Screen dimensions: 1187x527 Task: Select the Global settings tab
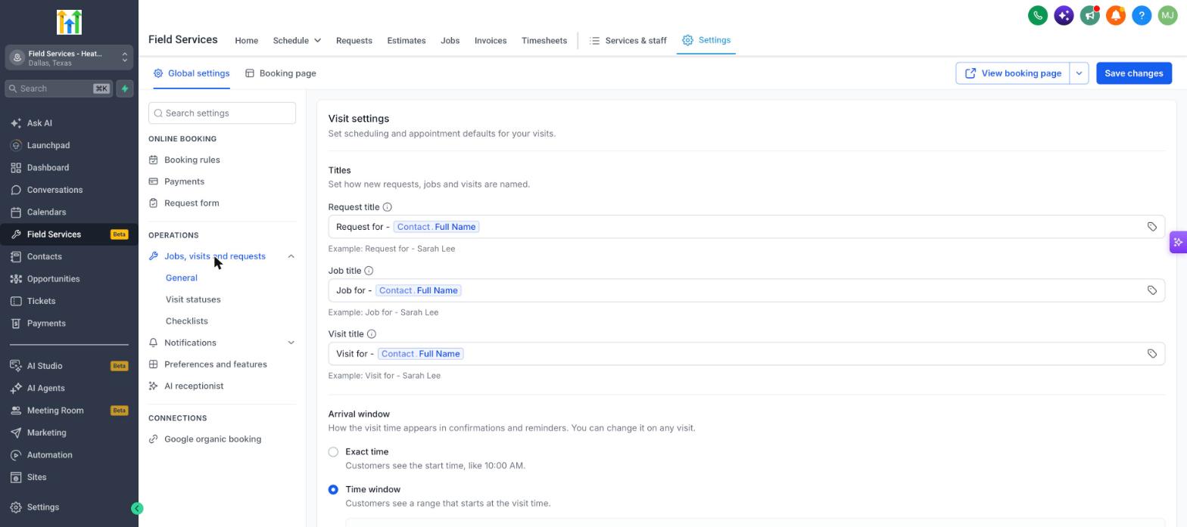coord(191,73)
